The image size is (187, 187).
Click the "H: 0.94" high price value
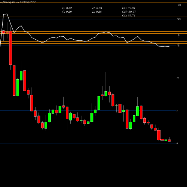97,8
